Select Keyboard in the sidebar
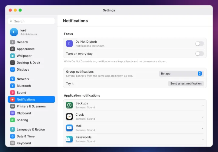This screenshot has width=218, height=152. [31, 143]
